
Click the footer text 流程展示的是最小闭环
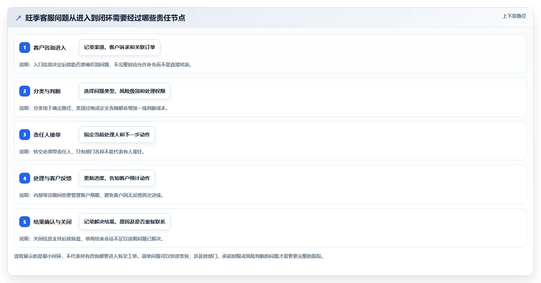[169, 256]
